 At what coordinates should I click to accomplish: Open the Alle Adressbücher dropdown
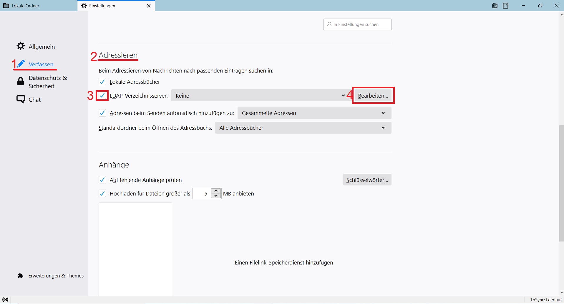[303, 128]
